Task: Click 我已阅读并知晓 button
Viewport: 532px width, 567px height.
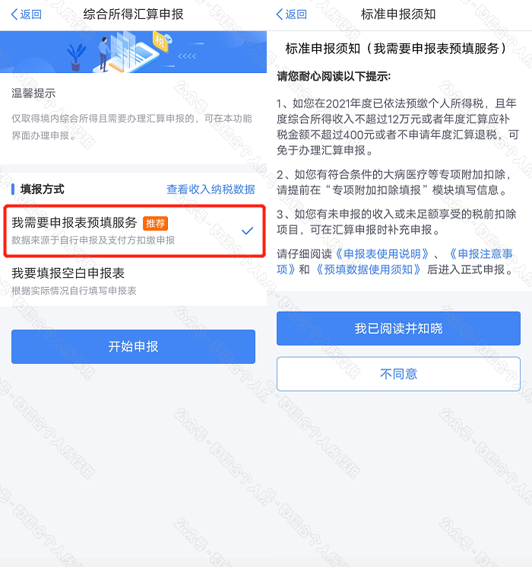Action: tap(398, 328)
